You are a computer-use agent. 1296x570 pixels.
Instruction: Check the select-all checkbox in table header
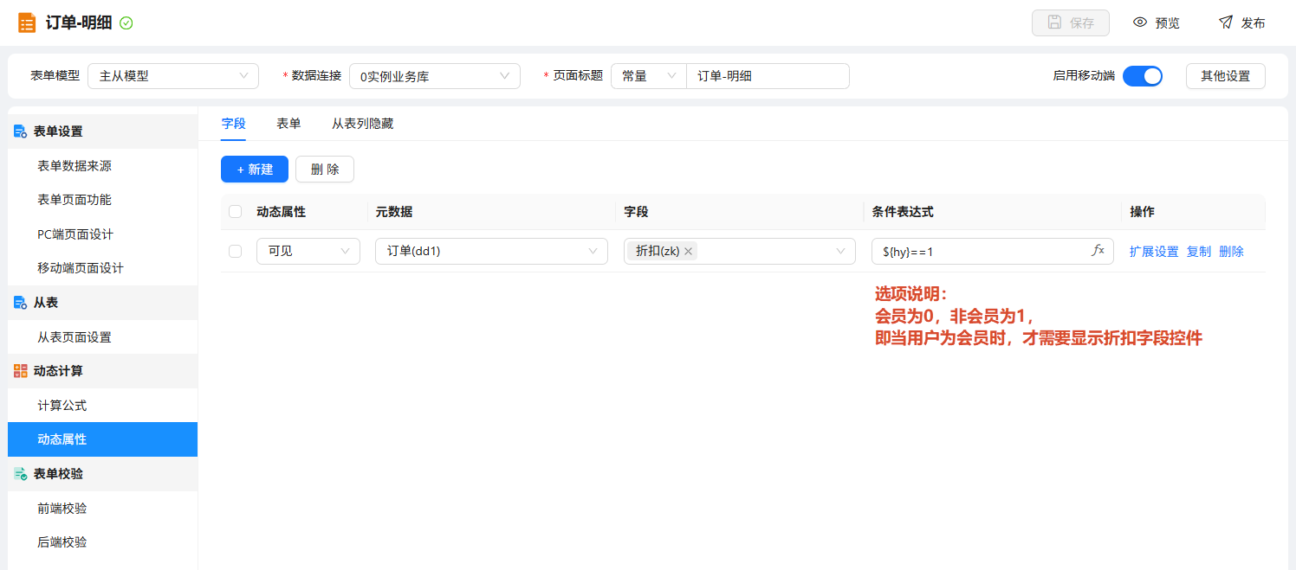[x=236, y=212]
